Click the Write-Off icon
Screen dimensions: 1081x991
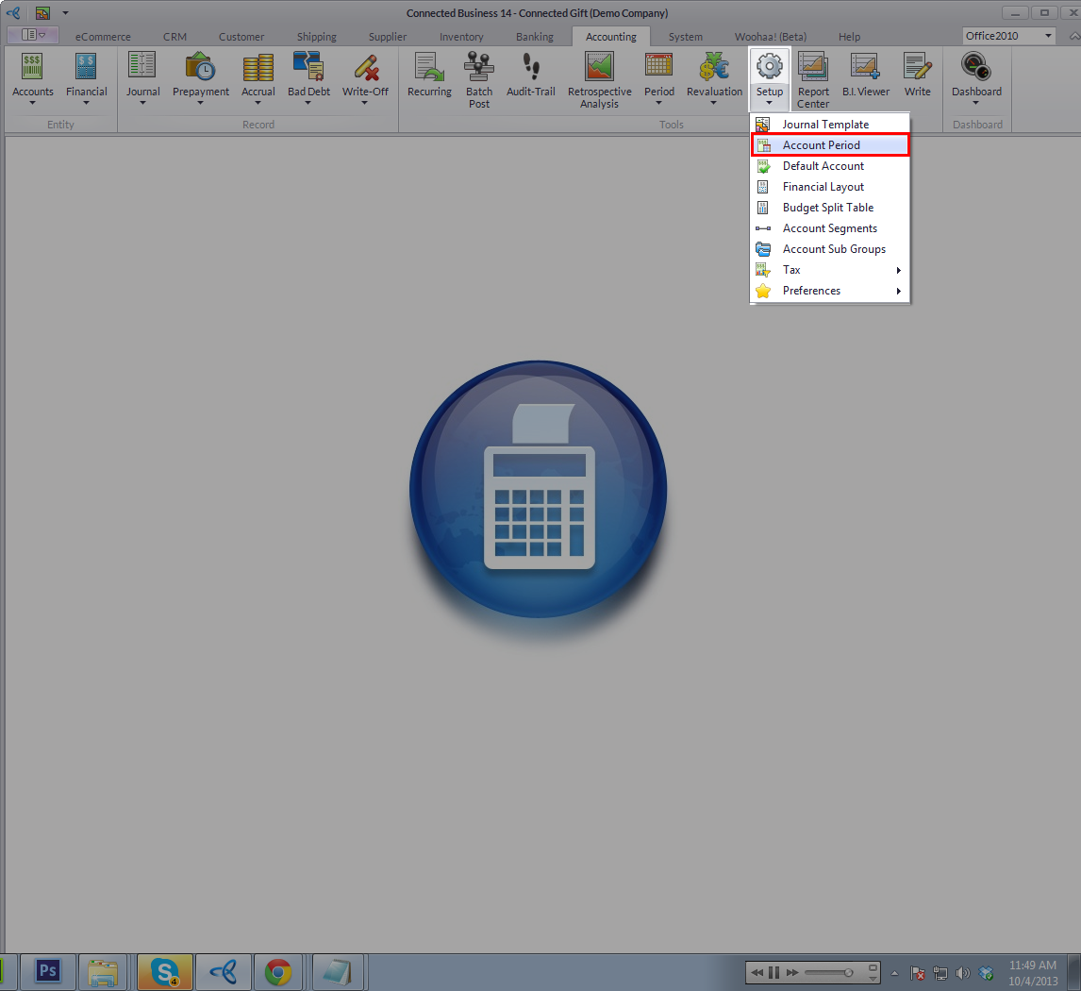tap(365, 77)
